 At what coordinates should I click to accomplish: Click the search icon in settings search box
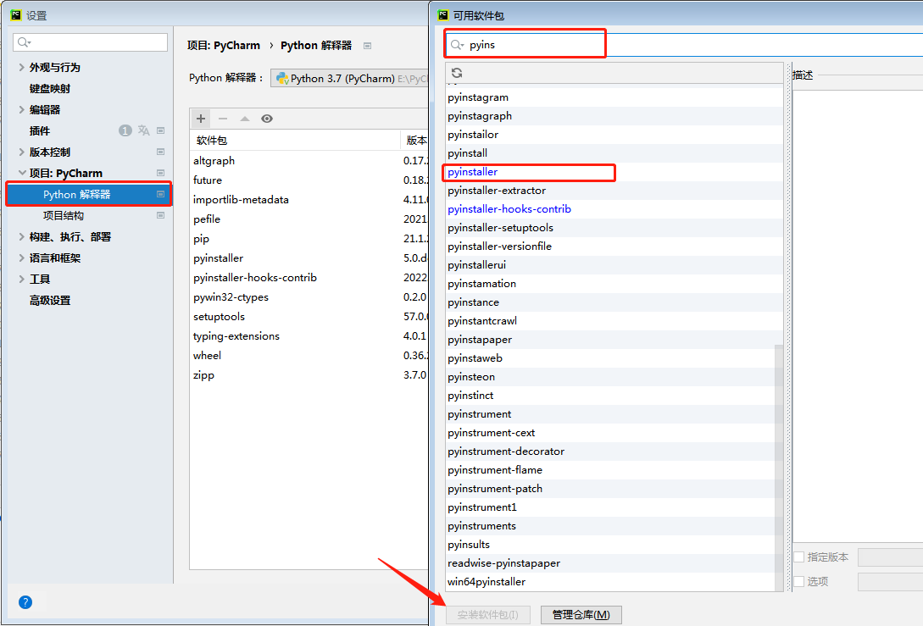24,42
